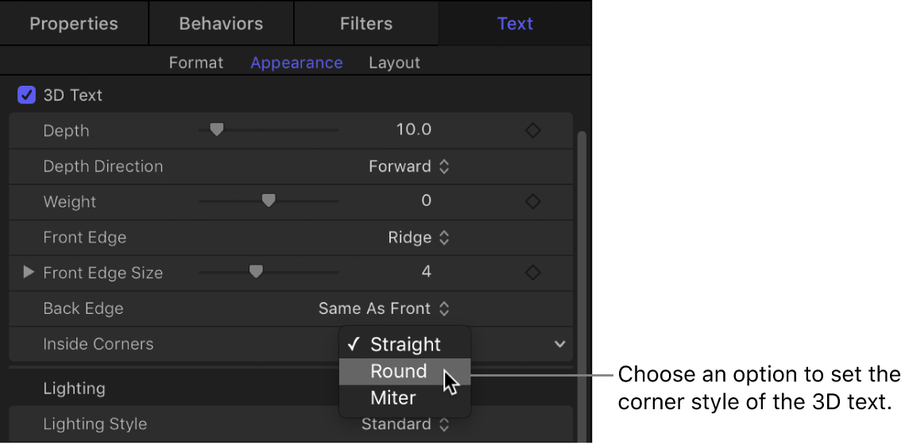Expand the Front Edge Size disclosure triangle
Image resolution: width=909 pixels, height=445 pixels.
(x=29, y=273)
